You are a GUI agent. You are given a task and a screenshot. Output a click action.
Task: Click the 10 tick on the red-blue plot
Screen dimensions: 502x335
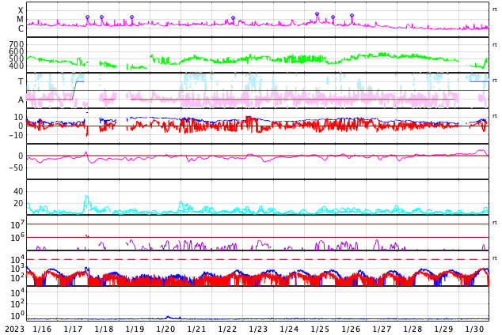(18, 117)
